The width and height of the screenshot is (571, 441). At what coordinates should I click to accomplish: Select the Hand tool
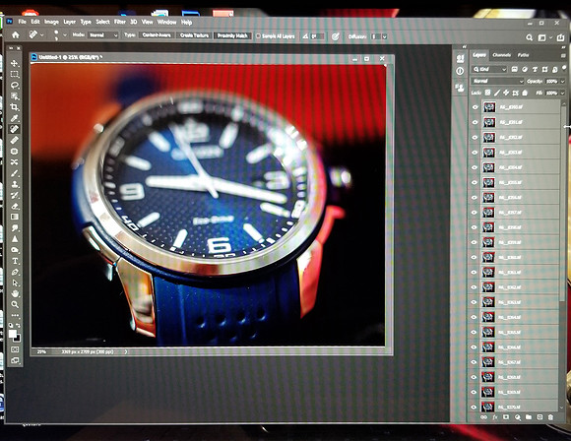pyautogui.click(x=15, y=293)
